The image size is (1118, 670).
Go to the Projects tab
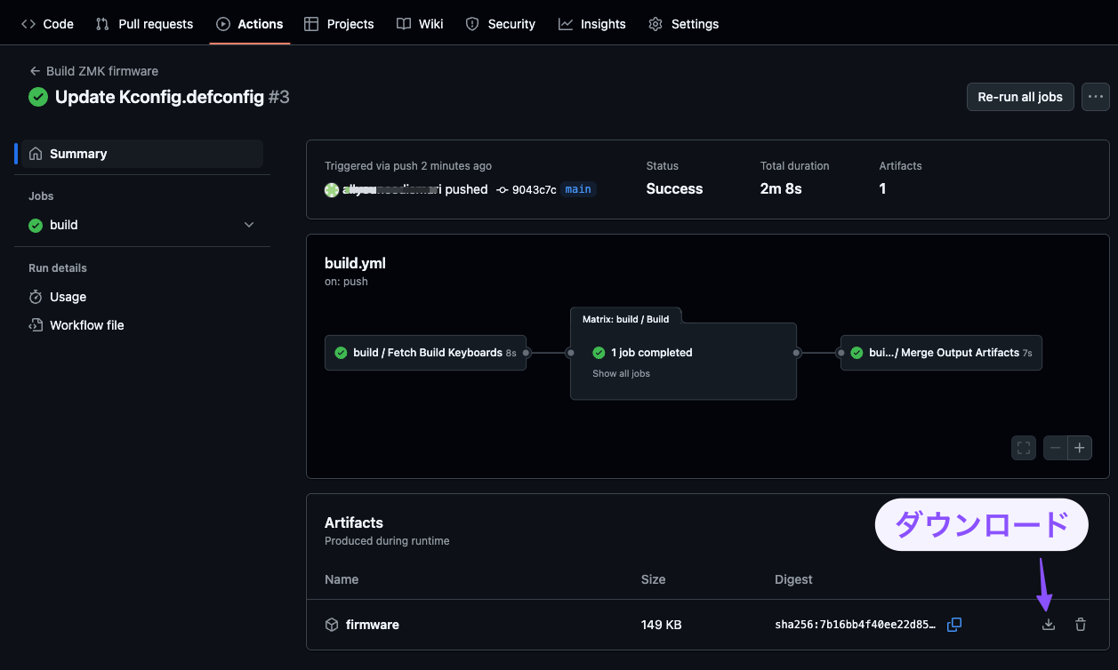(339, 24)
